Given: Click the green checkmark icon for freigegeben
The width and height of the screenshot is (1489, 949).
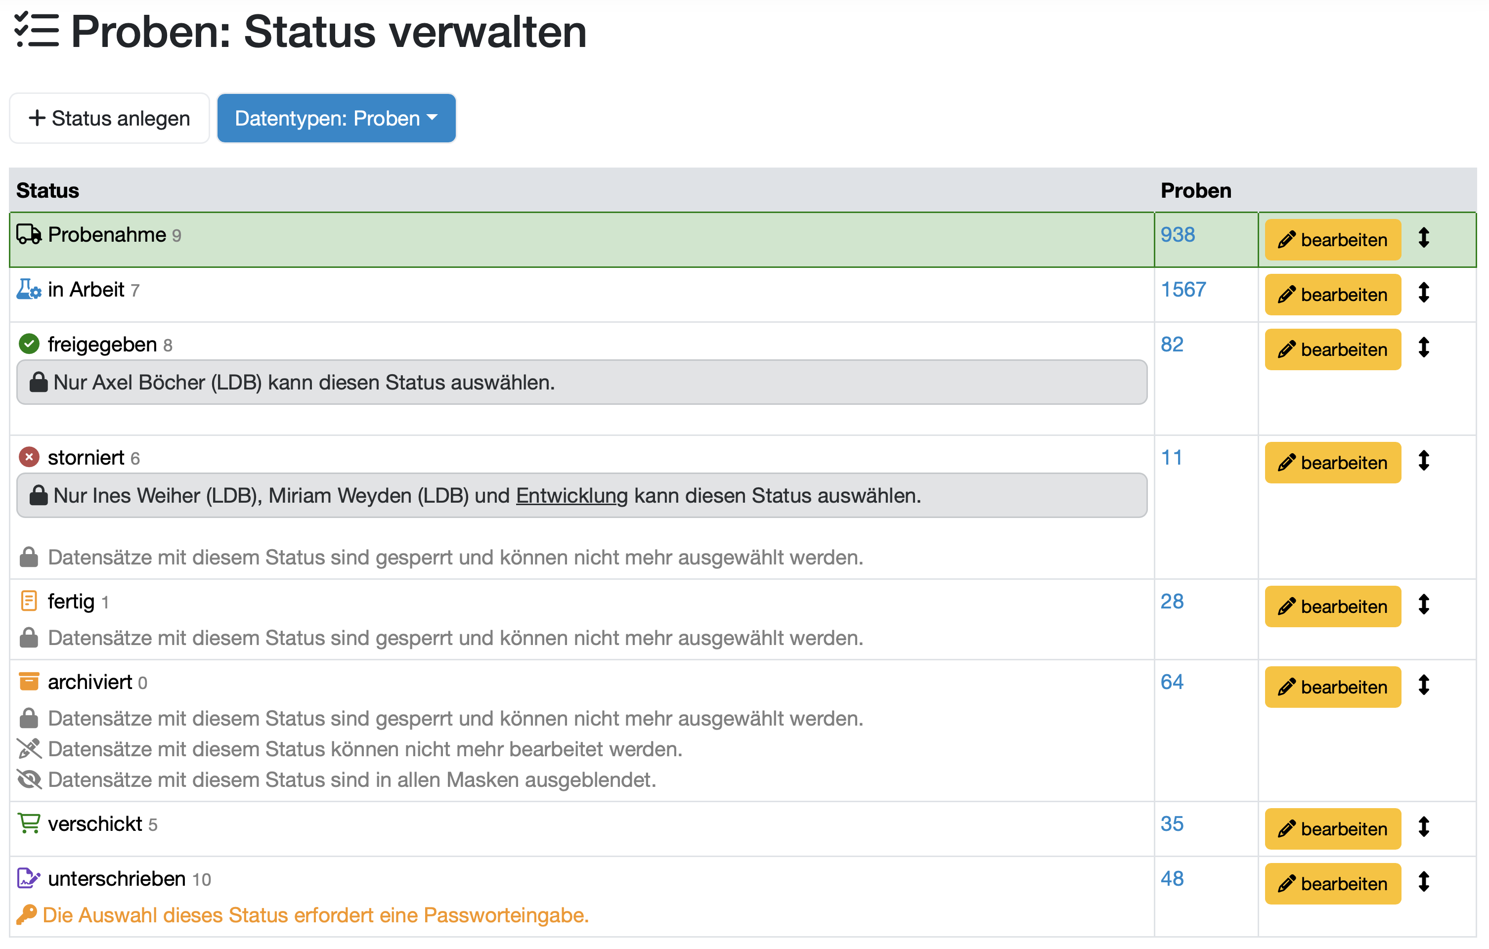Looking at the screenshot, I should click(x=29, y=344).
